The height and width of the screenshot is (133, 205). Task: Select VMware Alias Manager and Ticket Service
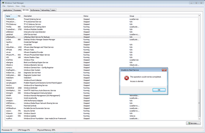(x=73, y=47)
